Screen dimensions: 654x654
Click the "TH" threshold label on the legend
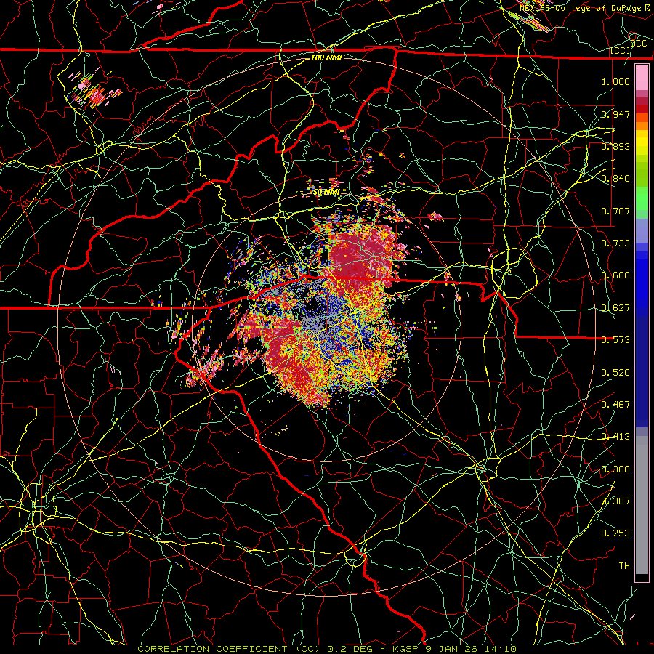[624, 566]
